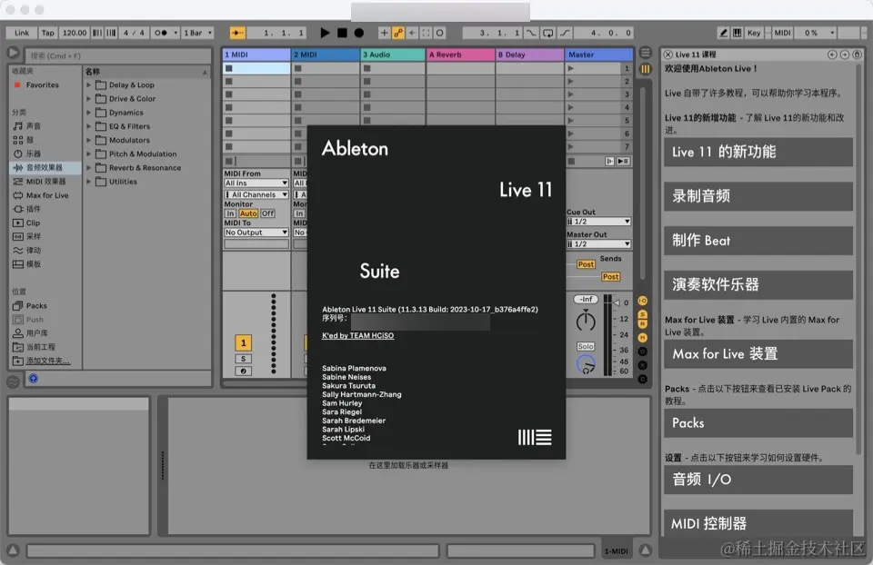Toggle the Punch-Out switch

click(565, 33)
